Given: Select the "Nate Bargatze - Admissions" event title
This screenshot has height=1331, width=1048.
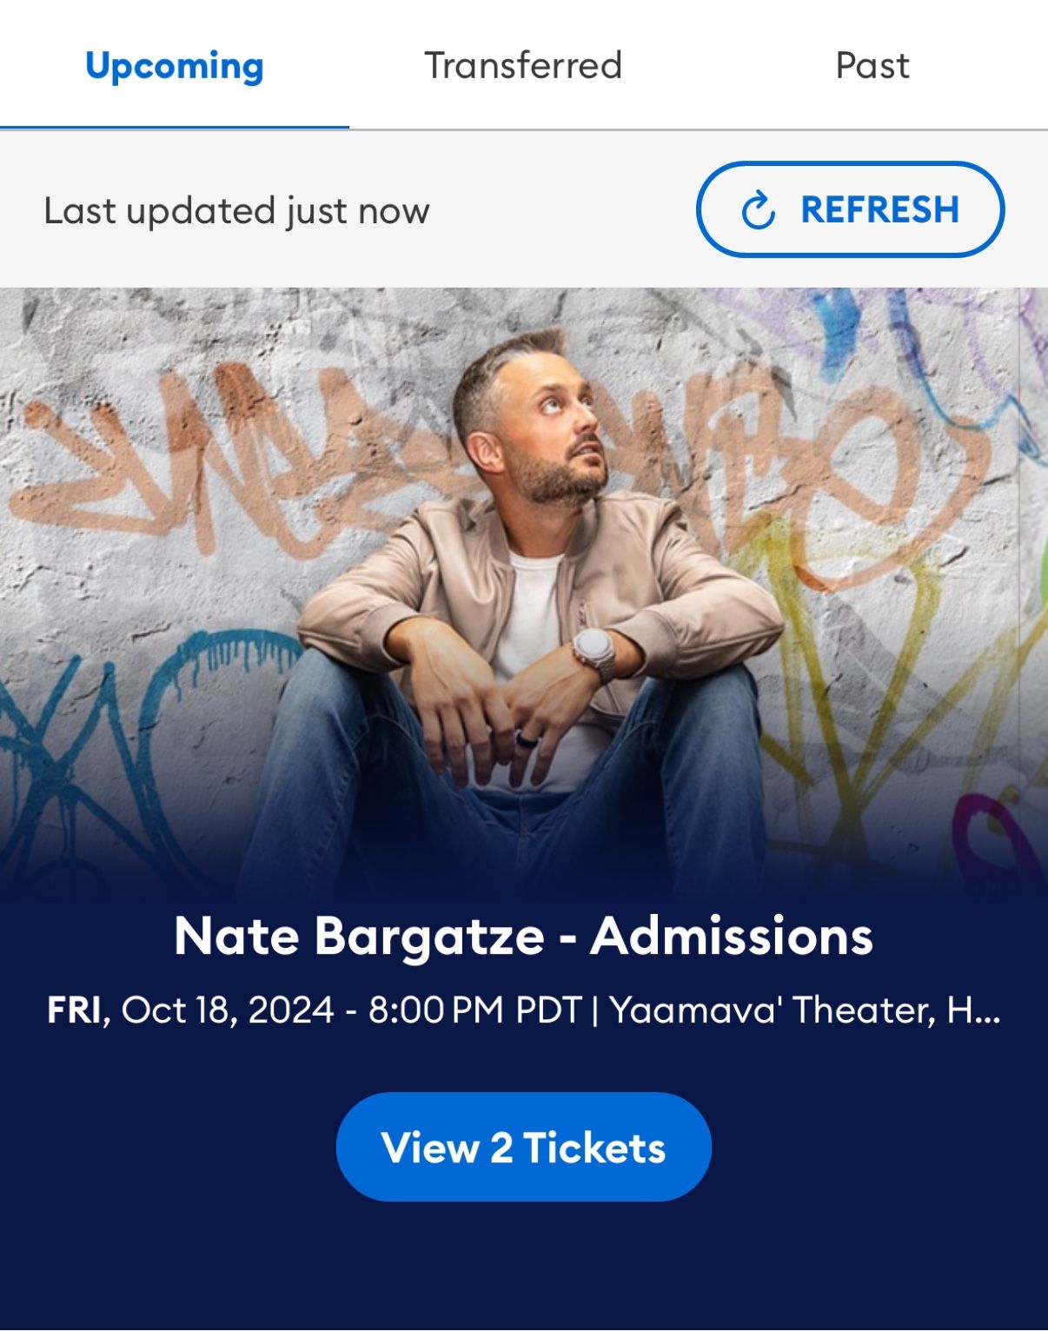Looking at the screenshot, I should pyautogui.click(x=523, y=936).
